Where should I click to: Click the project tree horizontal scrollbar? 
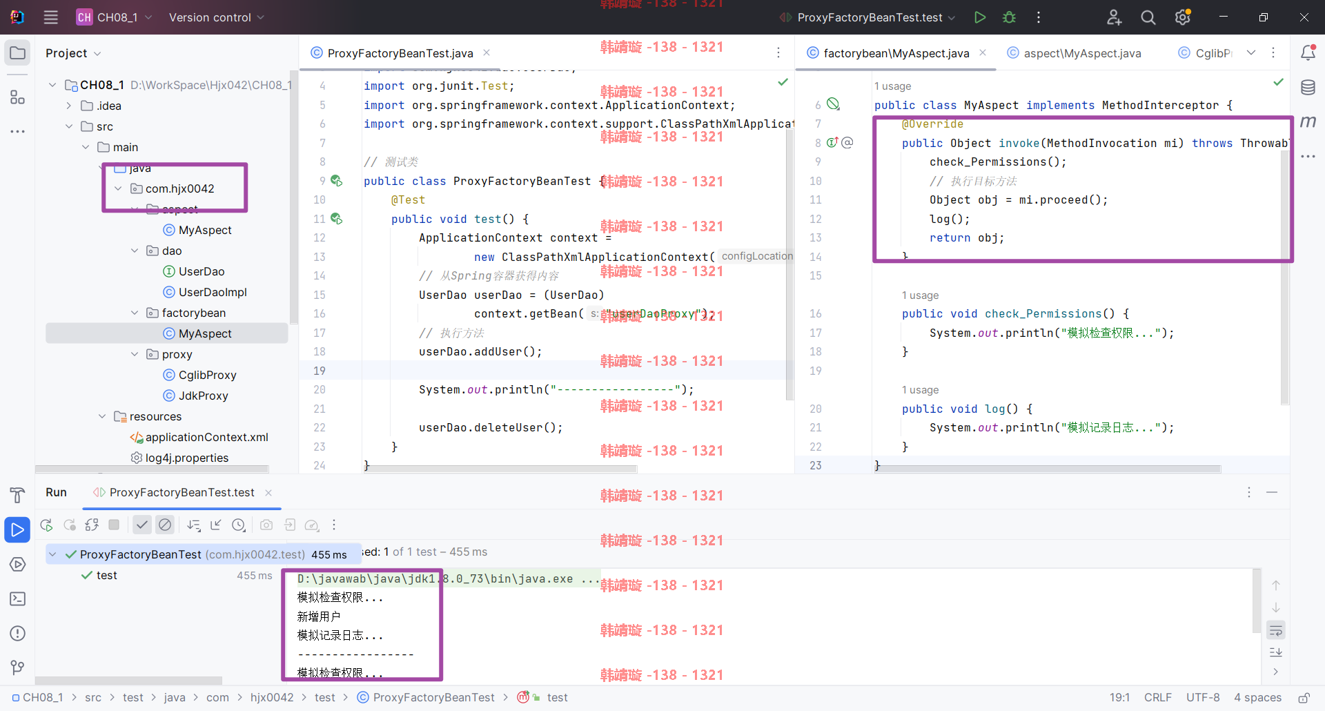[x=152, y=469]
